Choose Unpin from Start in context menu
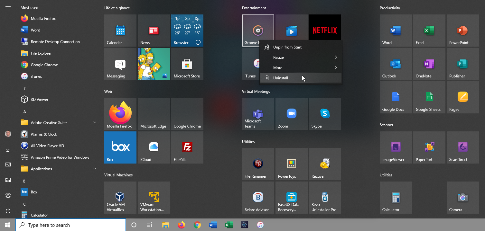Viewport: 485px width, 231px height. [x=301, y=47]
